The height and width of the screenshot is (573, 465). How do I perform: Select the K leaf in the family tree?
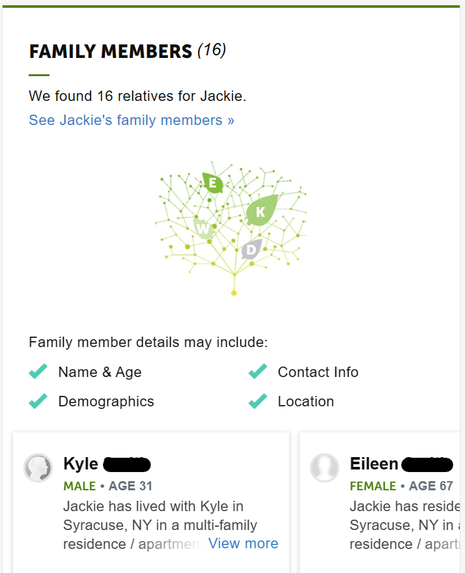click(x=259, y=212)
